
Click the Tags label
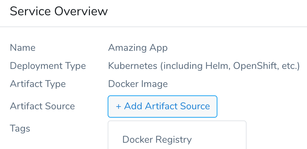point(20,128)
